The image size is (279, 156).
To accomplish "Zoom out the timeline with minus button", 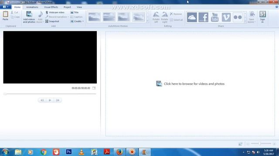I will [x=248, y=144].
